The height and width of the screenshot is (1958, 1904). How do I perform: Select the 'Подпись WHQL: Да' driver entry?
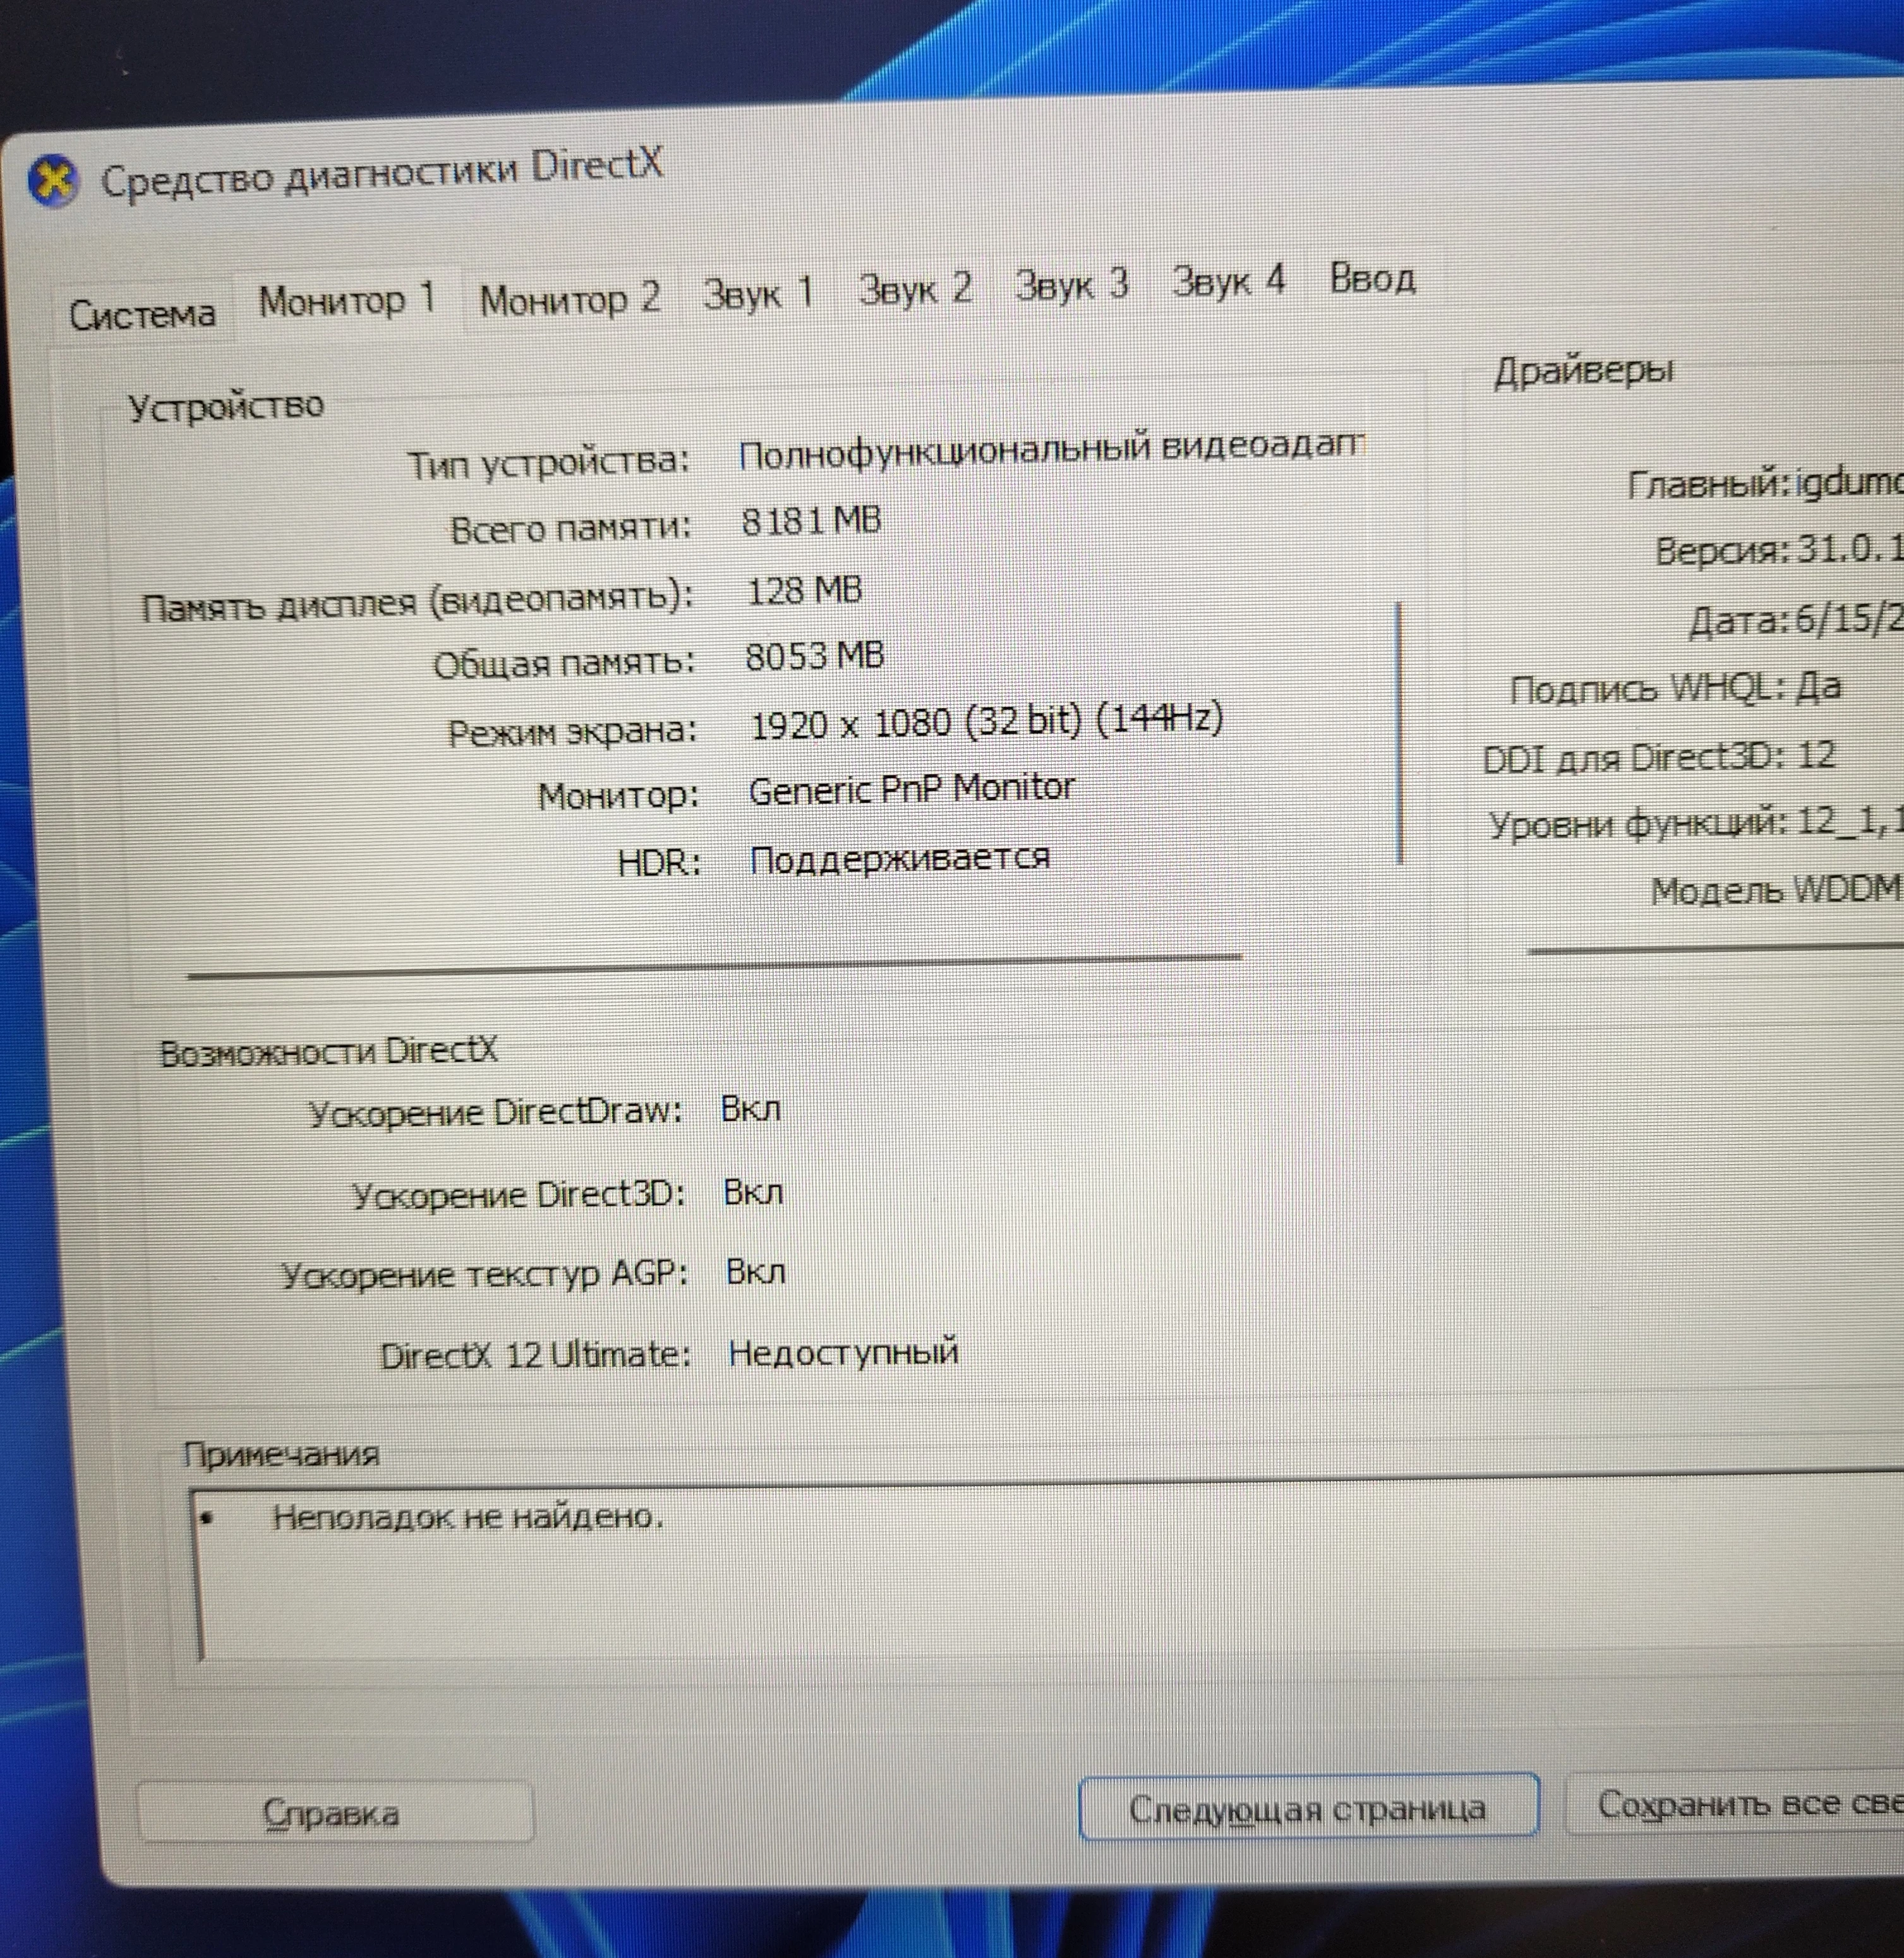(1675, 688)
